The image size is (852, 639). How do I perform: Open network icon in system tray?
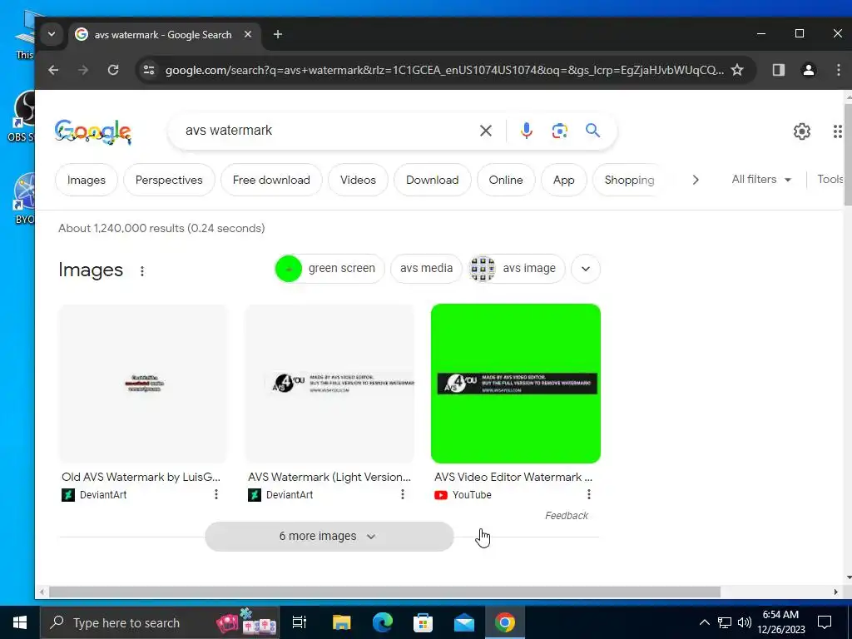point(725,622)
